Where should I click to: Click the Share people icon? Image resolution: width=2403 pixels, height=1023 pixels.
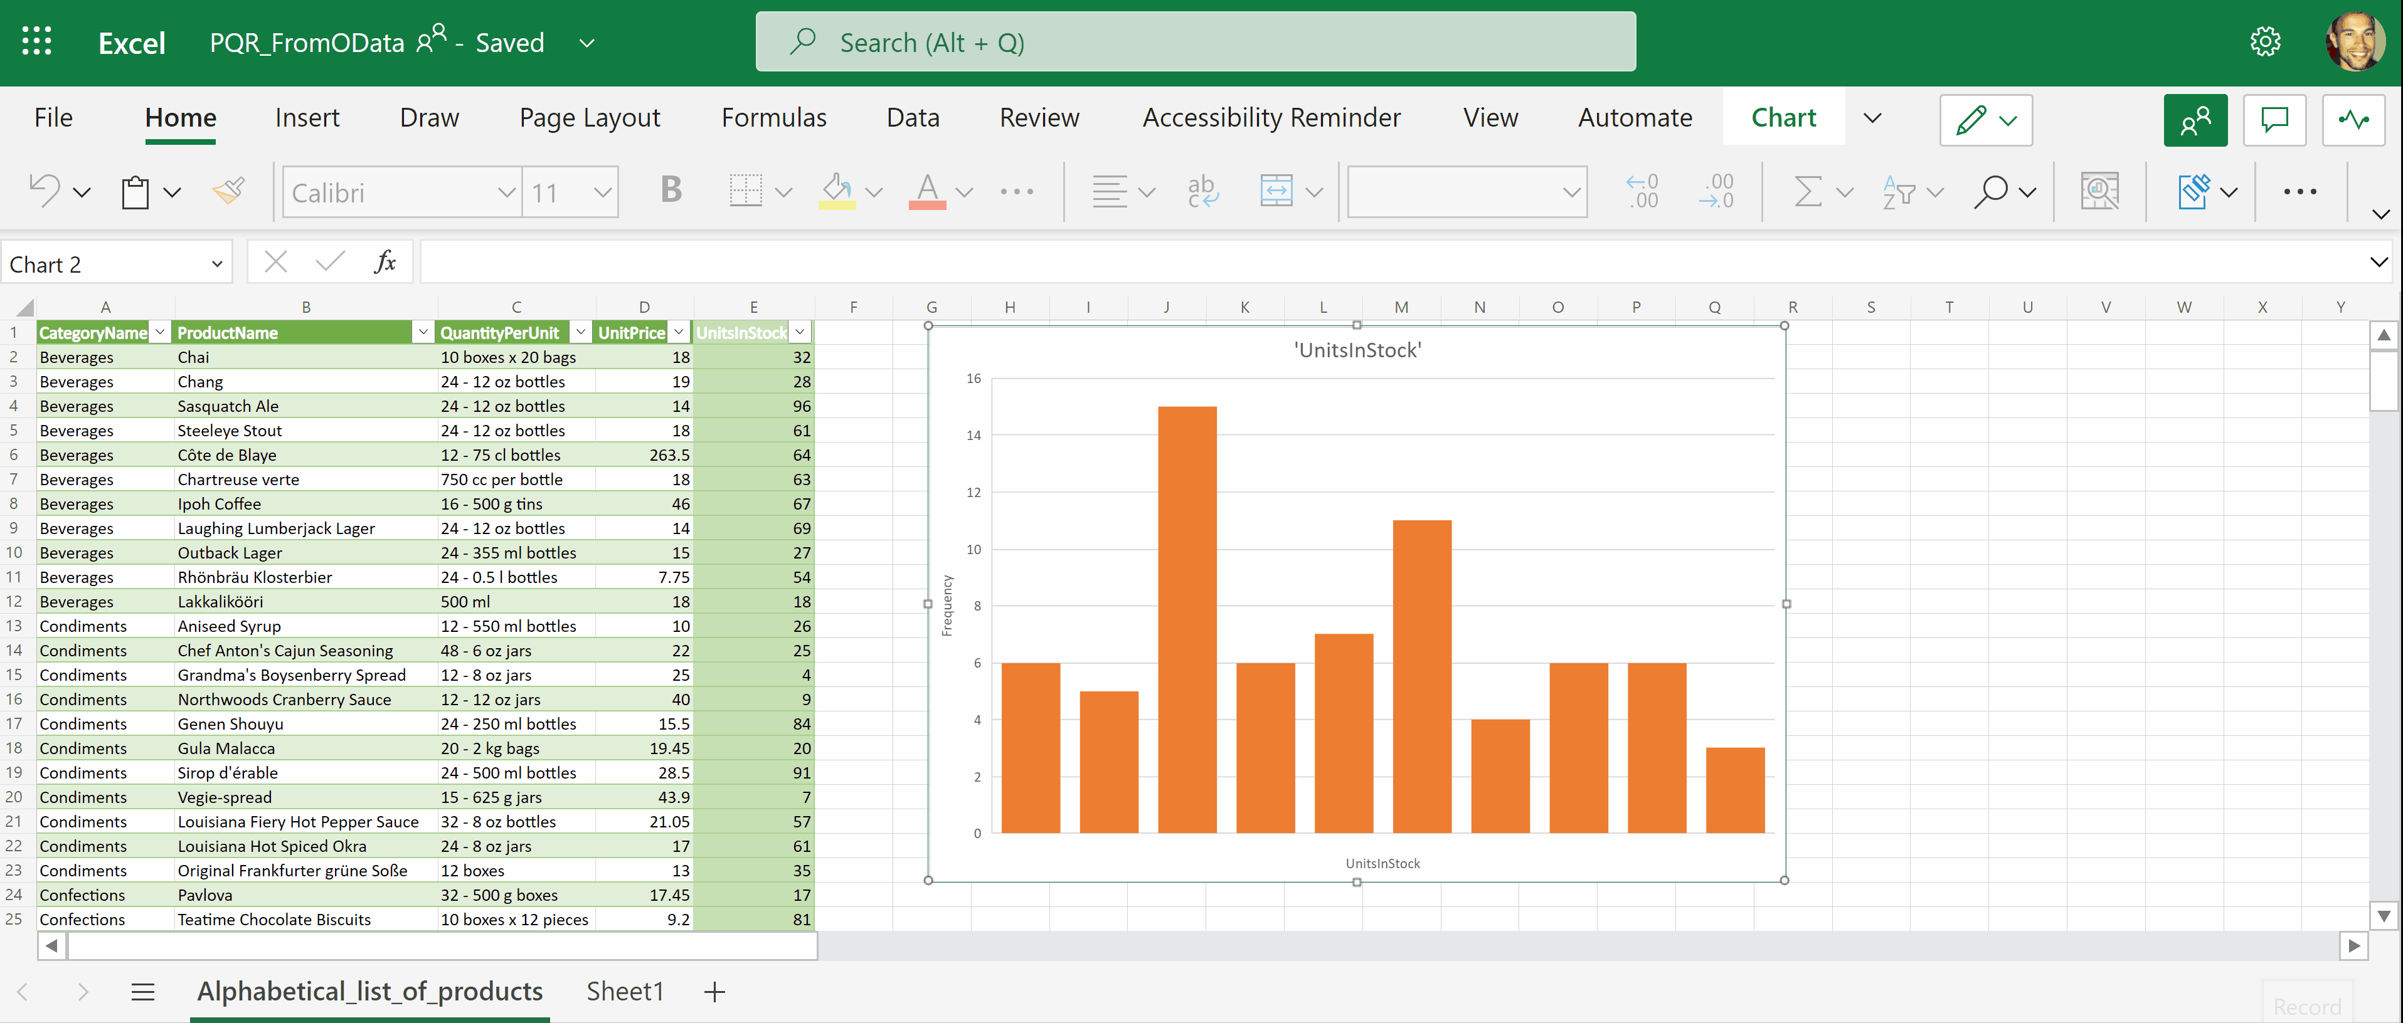[2195, 120]
